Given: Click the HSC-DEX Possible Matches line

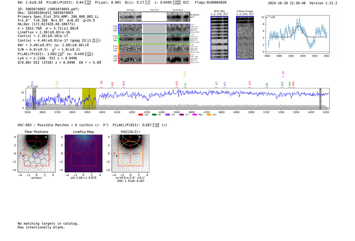Looking at the screenshot, I should (92, 125).
